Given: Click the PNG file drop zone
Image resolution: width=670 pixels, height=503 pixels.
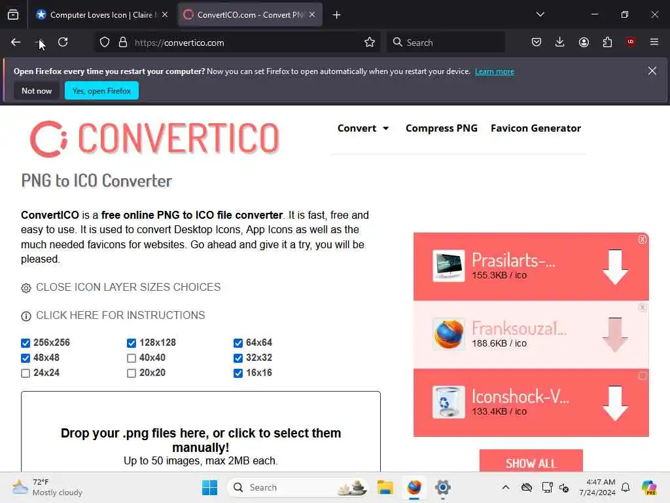Looking at the screenshot, I should [x=201, y=431].
